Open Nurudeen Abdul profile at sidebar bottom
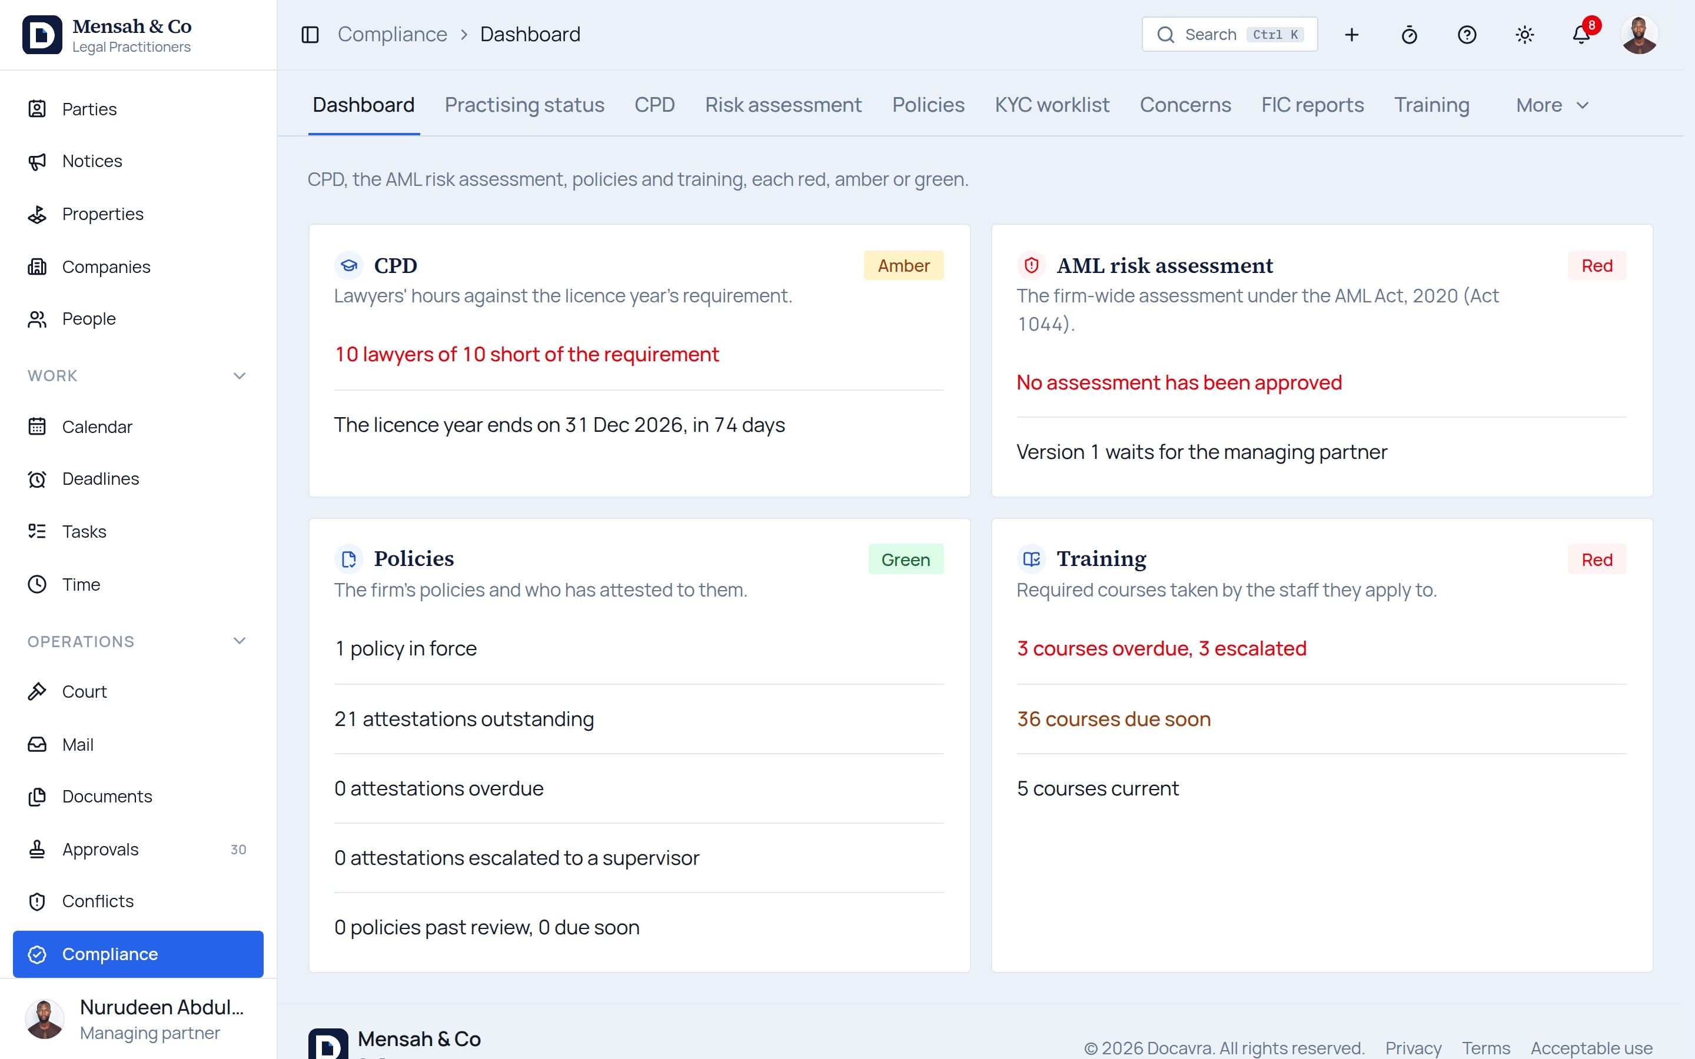This screenshot has height=1059, width=1695. point(138,1019)
